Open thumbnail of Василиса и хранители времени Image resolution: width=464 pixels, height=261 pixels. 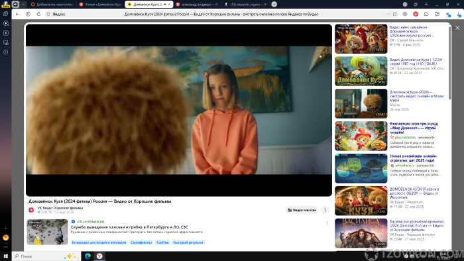pyautogui.click(x=361, y=233)
